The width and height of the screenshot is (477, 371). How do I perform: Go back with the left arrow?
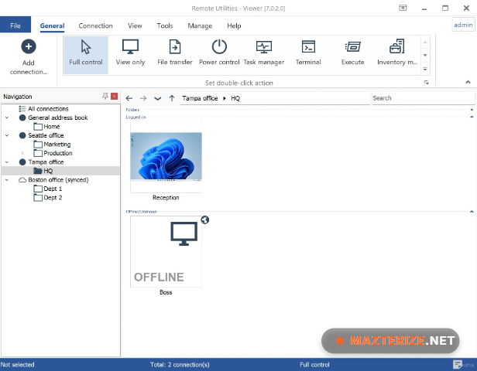(x=129, y=98)
